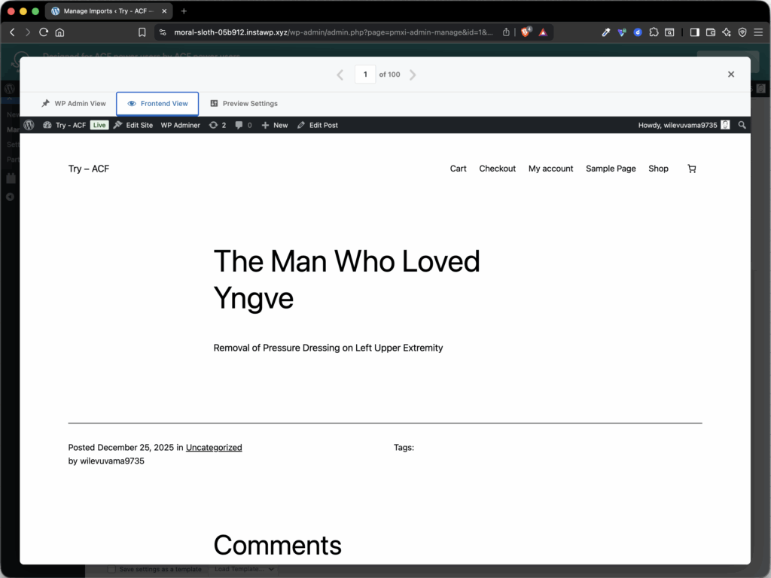Go to previous preview record

340,75
